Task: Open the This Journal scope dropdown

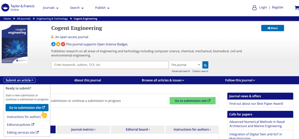Action: [185, 65]
